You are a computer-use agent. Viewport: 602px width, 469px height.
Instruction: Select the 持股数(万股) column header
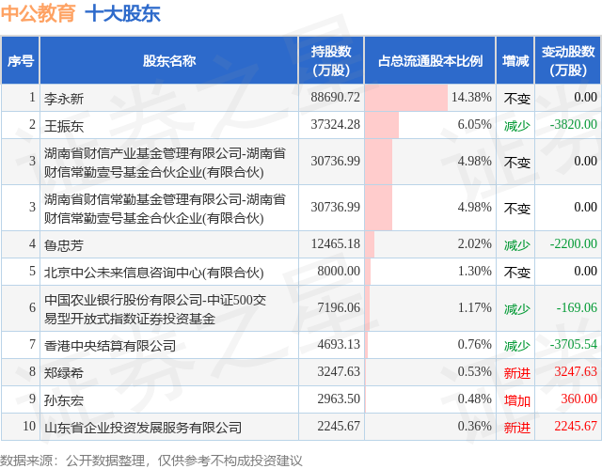[331, 60]
